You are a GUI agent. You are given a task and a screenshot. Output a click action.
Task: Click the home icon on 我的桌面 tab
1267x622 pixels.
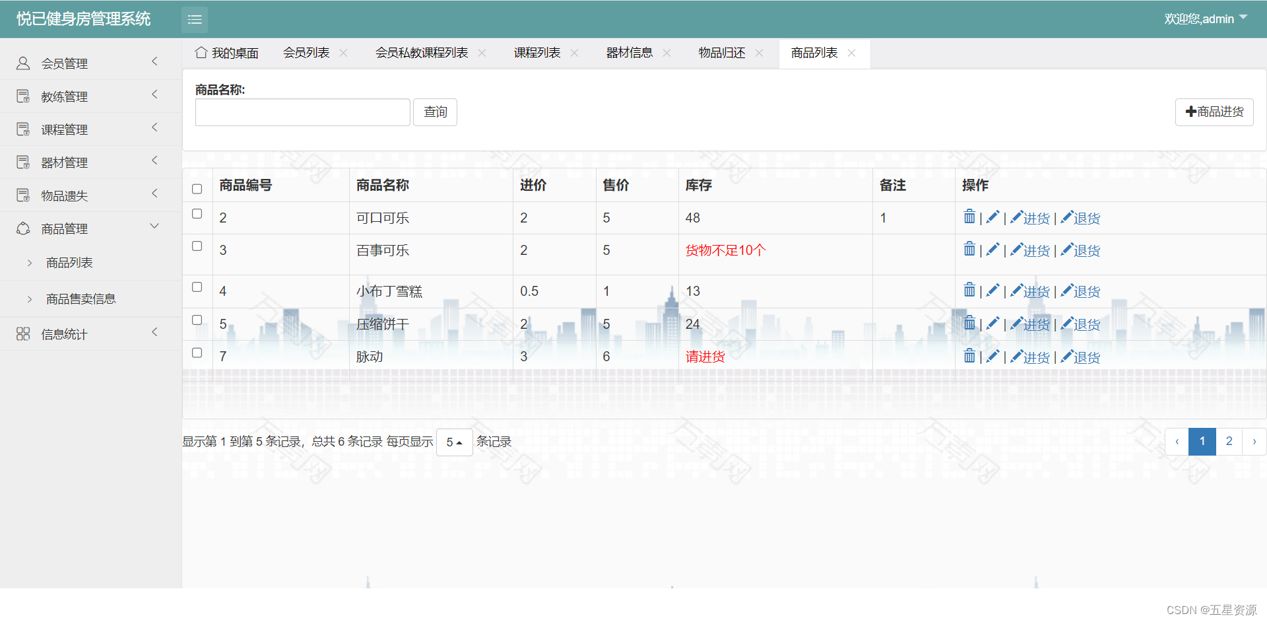coord(201,52)
